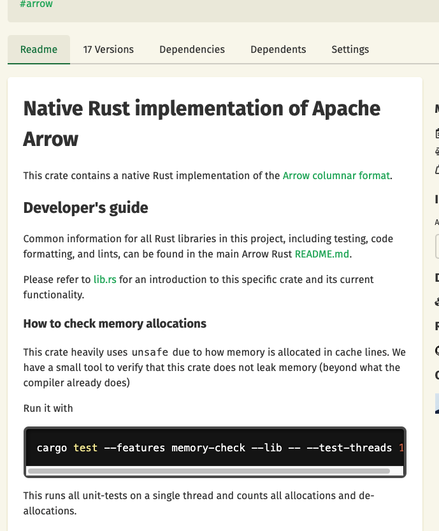Open the Dependencies tab

[192, 50]
